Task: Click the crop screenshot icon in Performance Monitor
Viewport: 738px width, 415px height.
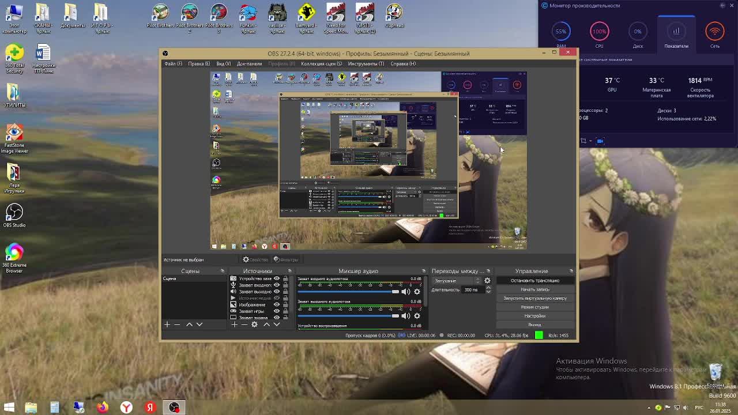Action: pos(583,141)
